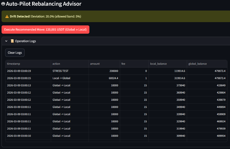Execute the recommended 120,001 USDT move
This screenshot has height=149, width=230.
(x=45, y=30)
